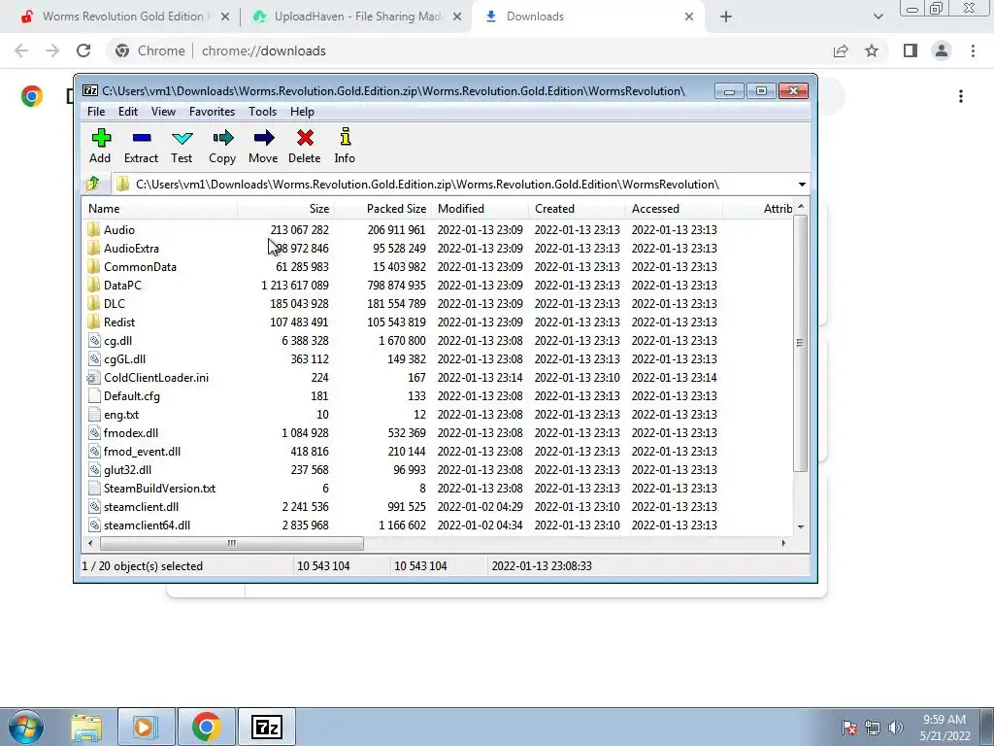Sort by Accessed column header

pos(674,209)
